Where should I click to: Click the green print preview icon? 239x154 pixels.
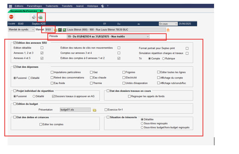point(40,17)
